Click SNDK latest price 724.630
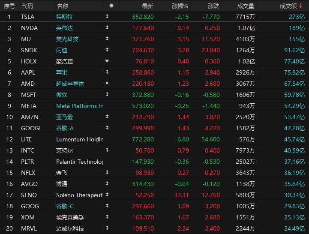Screen dimensions: 309x234 [x=143, y=50]
